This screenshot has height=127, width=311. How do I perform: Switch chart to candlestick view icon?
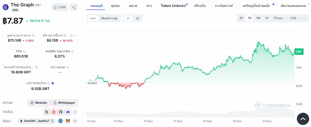tap(138, 18)
